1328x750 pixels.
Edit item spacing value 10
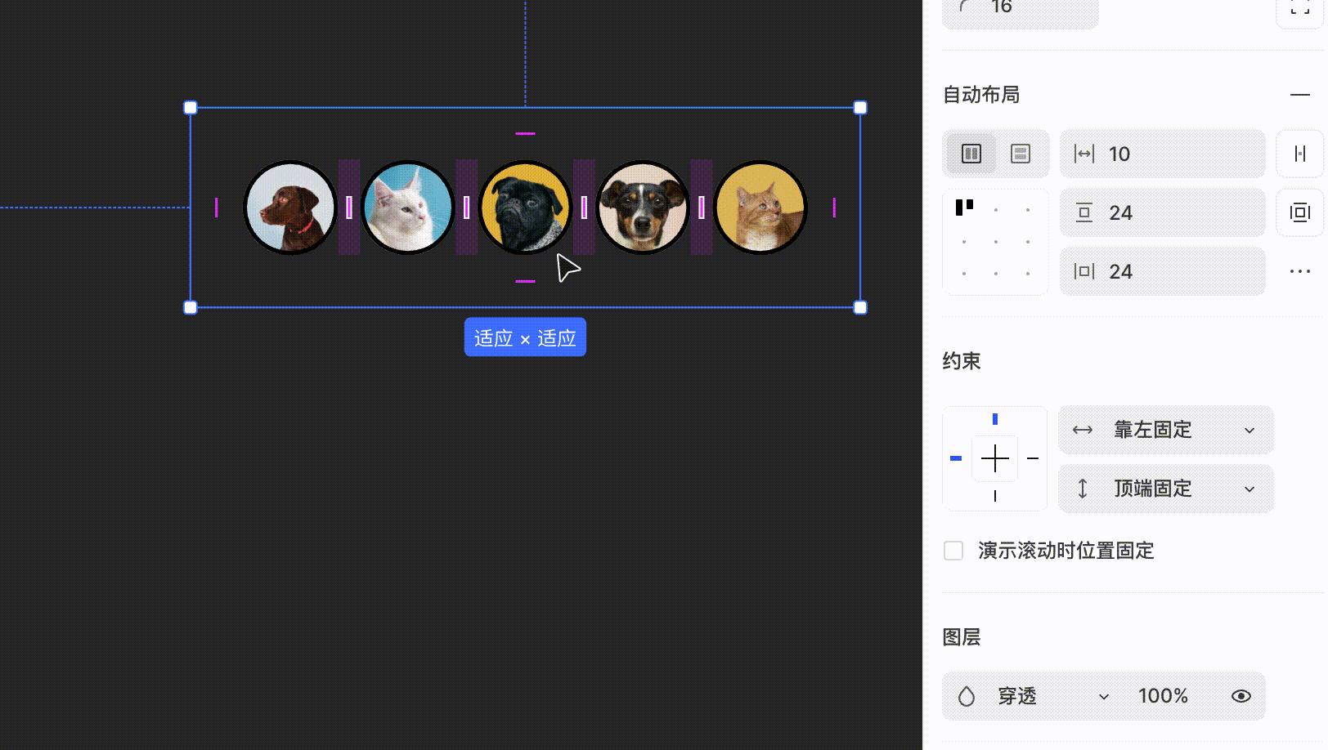coord(1162,154)
